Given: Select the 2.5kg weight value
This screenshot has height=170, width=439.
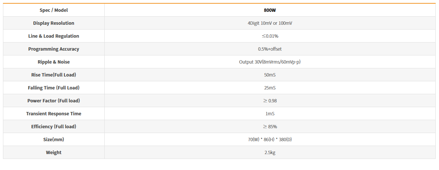Looking at the screenshot, I should pos(270,153).
